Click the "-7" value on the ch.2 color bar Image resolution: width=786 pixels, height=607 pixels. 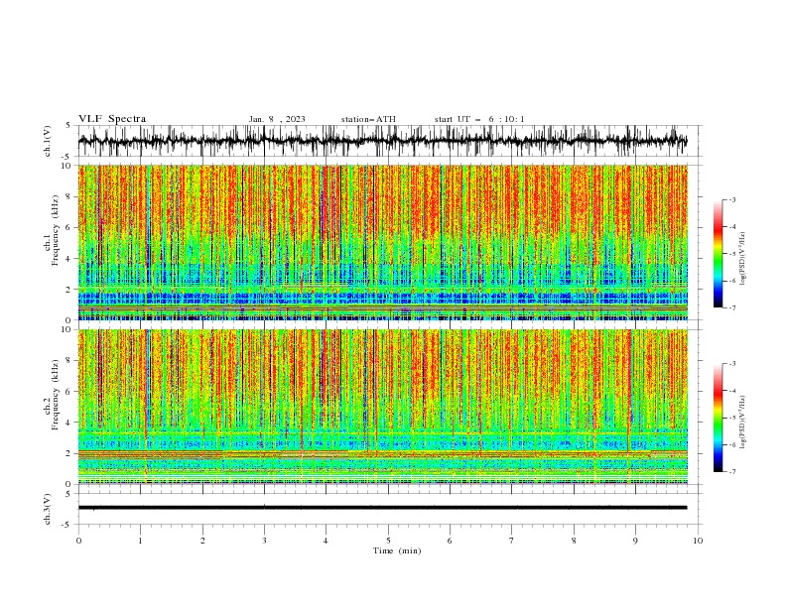click(x=732, y=471)
